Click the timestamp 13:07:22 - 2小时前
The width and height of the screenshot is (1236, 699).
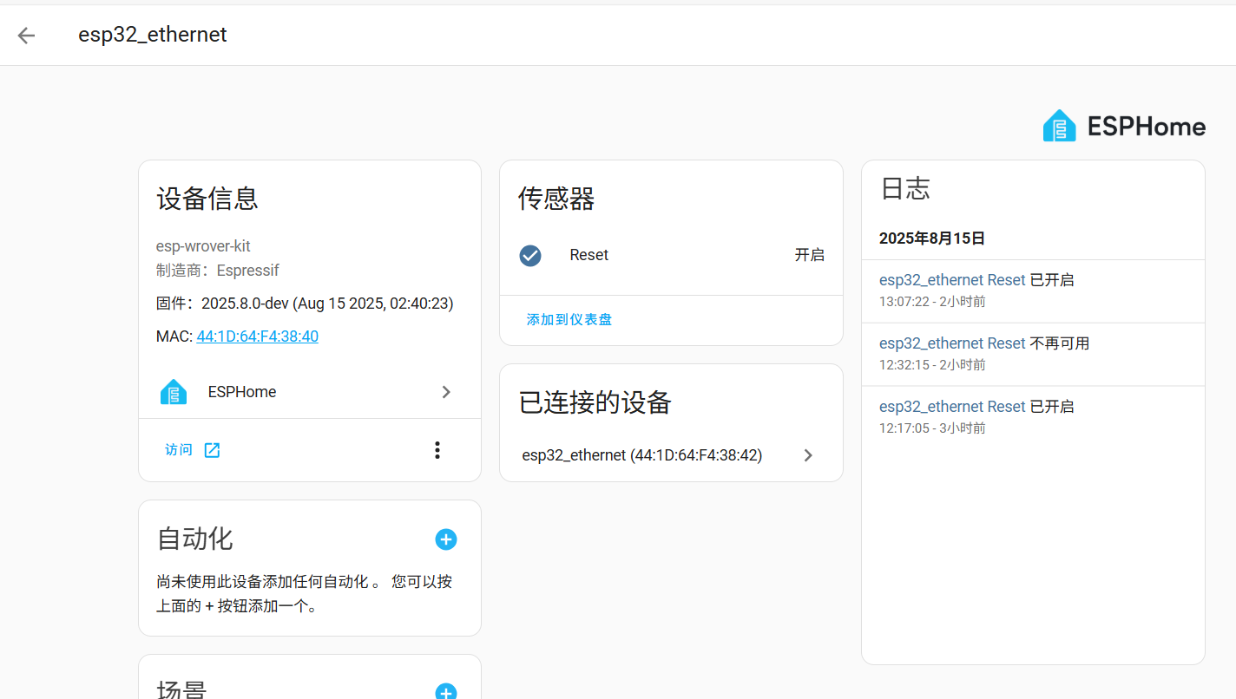(932, 302)
